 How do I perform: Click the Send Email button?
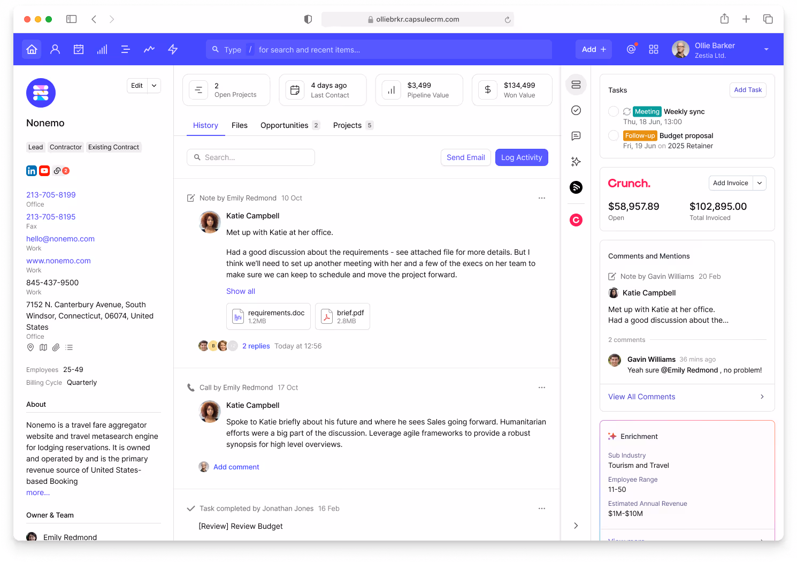[466, 157]
